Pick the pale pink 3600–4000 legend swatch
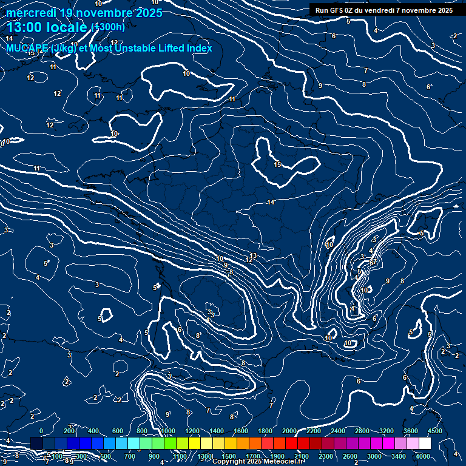Image resolution: width=466 pixels, height=466 pixels. coord(413,443)
